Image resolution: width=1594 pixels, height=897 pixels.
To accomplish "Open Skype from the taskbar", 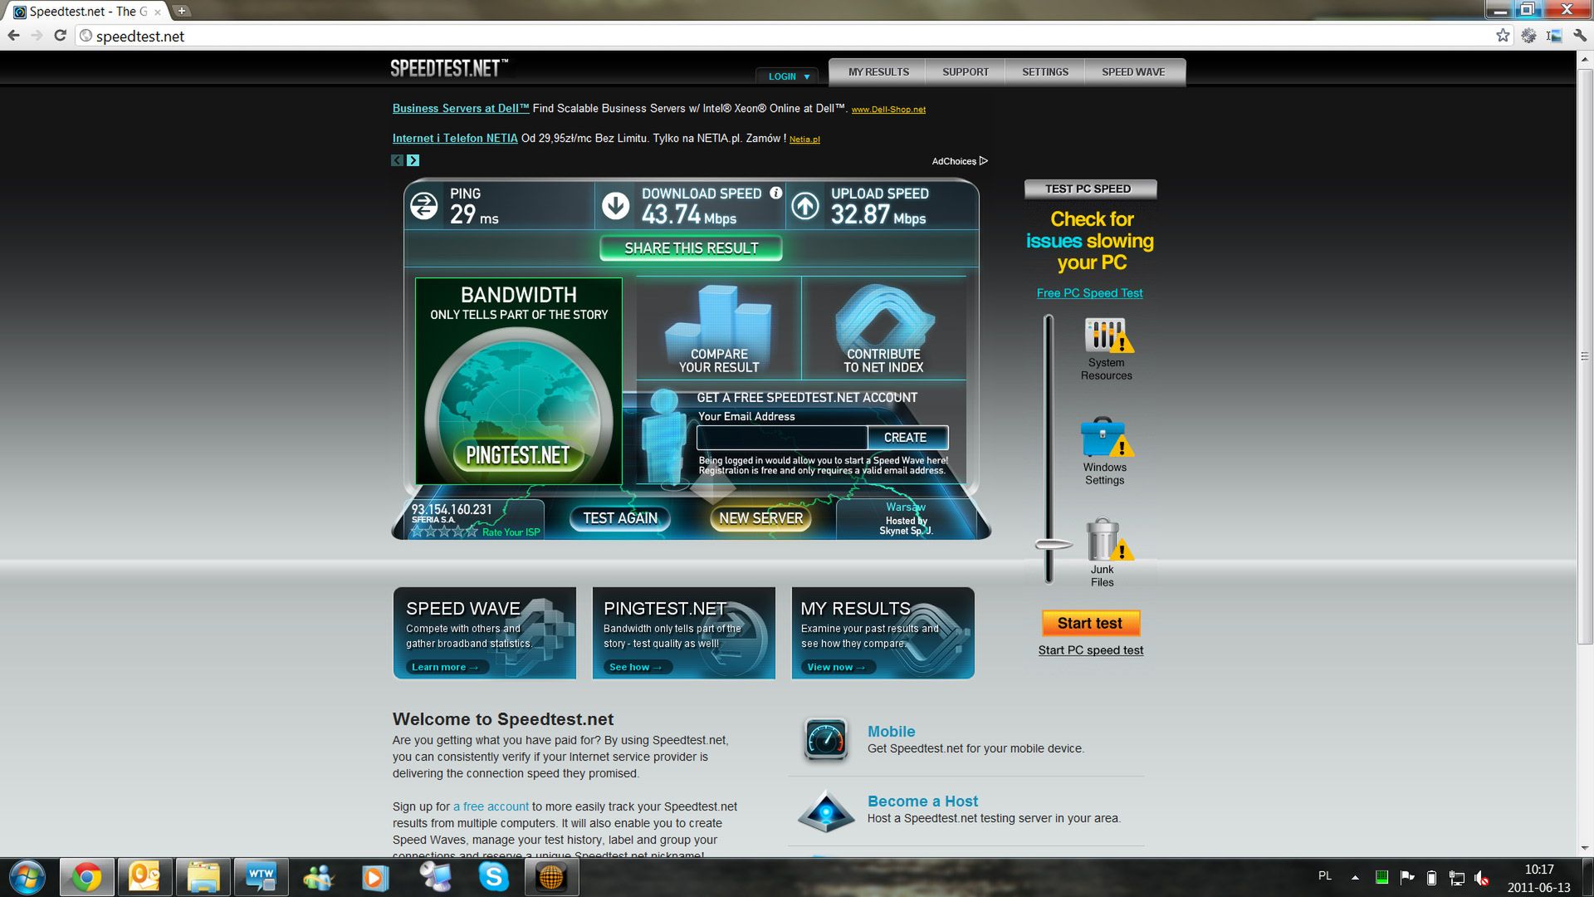I will [493, 877].
